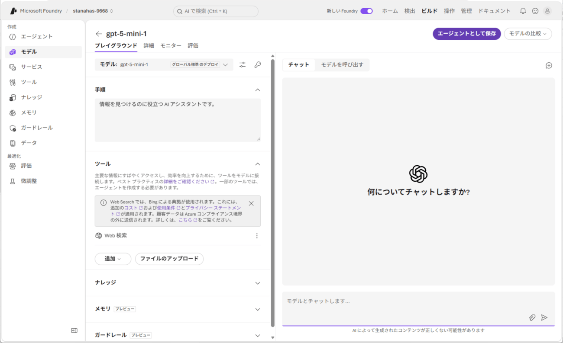Open the 使用条件 link in the notice

click(169, 208)
